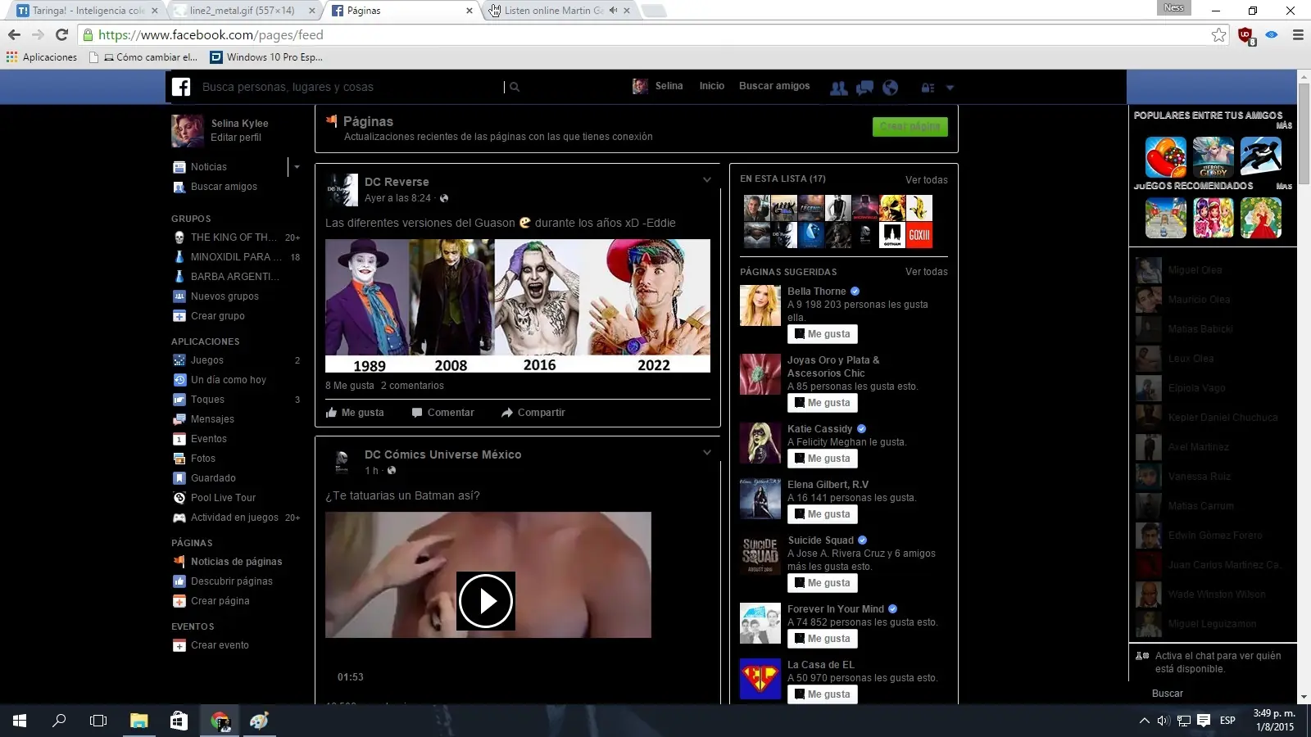Reload the current page
1311x737 pixels.
tap(61, 35)
